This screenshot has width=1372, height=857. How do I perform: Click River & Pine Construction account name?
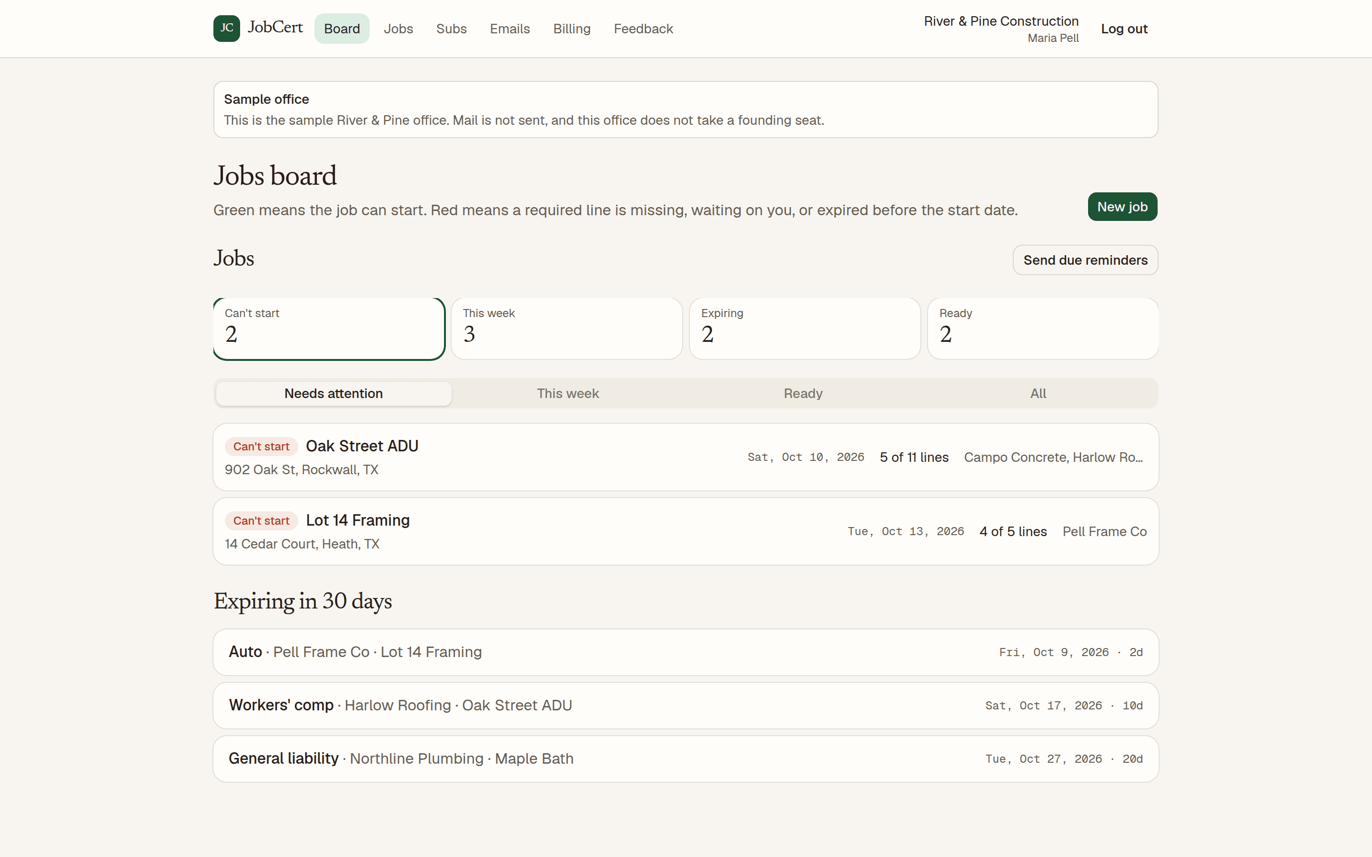pos(1000,21)
